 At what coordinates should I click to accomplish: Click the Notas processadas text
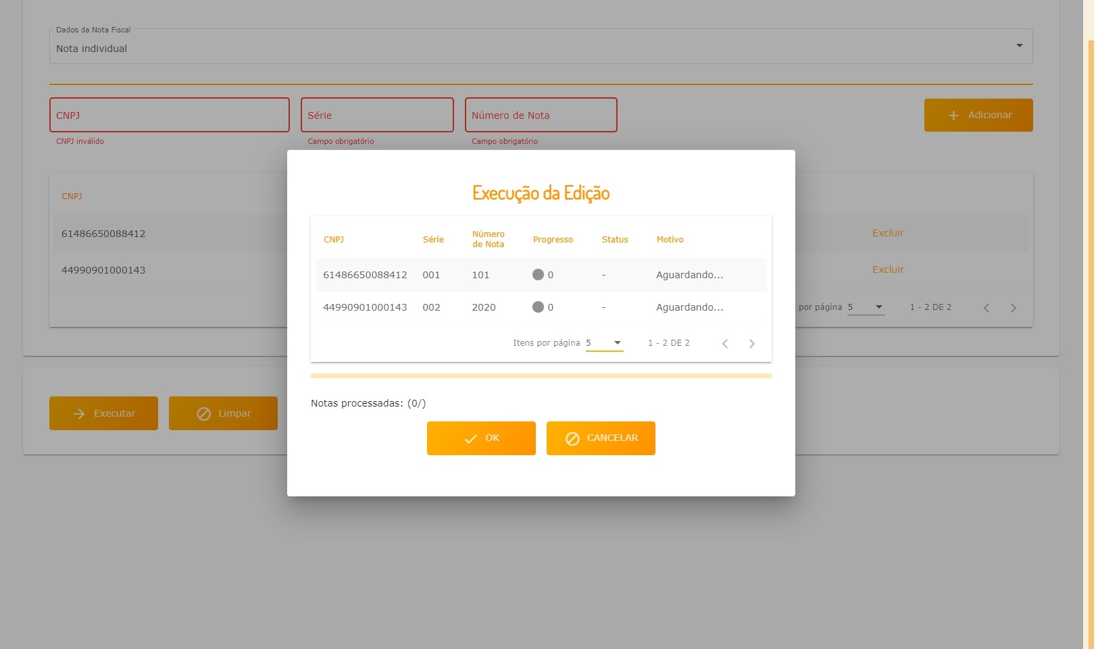click(368, 403)
